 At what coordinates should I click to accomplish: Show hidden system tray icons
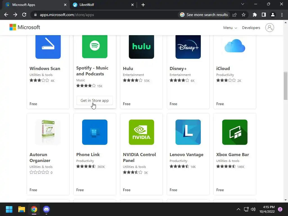point(238,209)
